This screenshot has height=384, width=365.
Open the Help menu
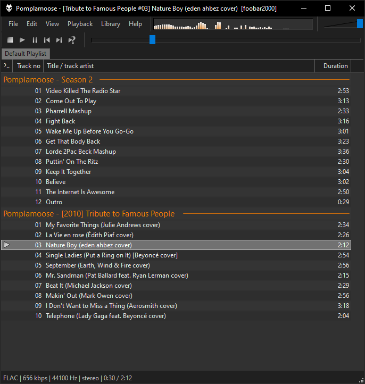click(135, 24)
